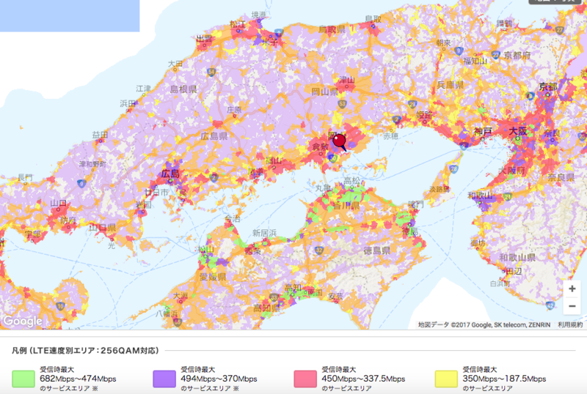Click the 松江 city label
Viewport: 587px width, 394px height.
point(238,25)
